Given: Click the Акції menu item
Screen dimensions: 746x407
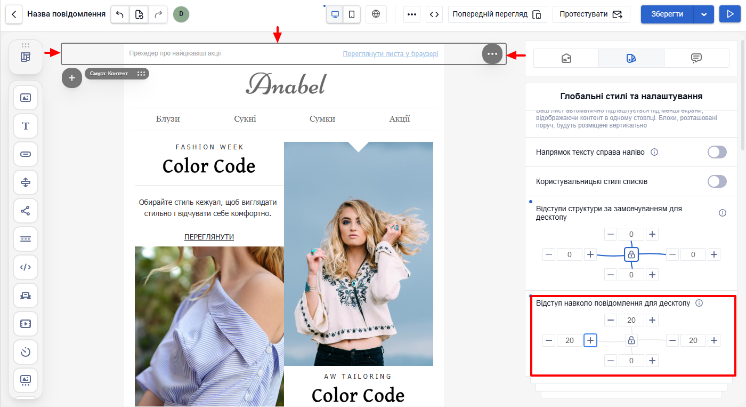Looking at the screenshot, I should tap(400, 119).
